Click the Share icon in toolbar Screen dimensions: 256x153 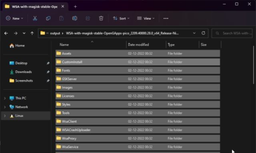(x=88, y=18)
